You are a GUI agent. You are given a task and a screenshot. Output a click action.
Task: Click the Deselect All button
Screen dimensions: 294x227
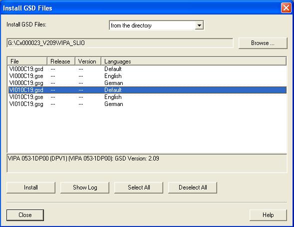coord(193,187)
